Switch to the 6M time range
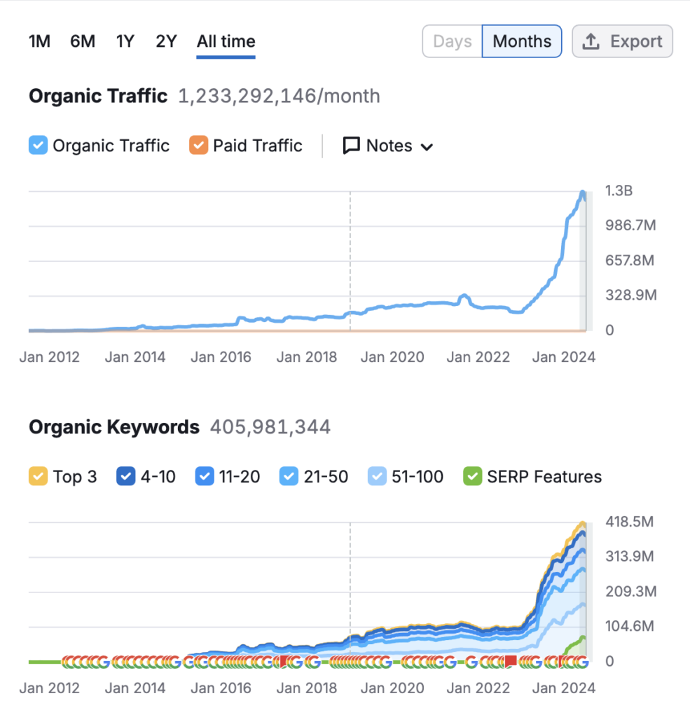Image resolution: width=690 pixels, height=717 pixels. 83,41
